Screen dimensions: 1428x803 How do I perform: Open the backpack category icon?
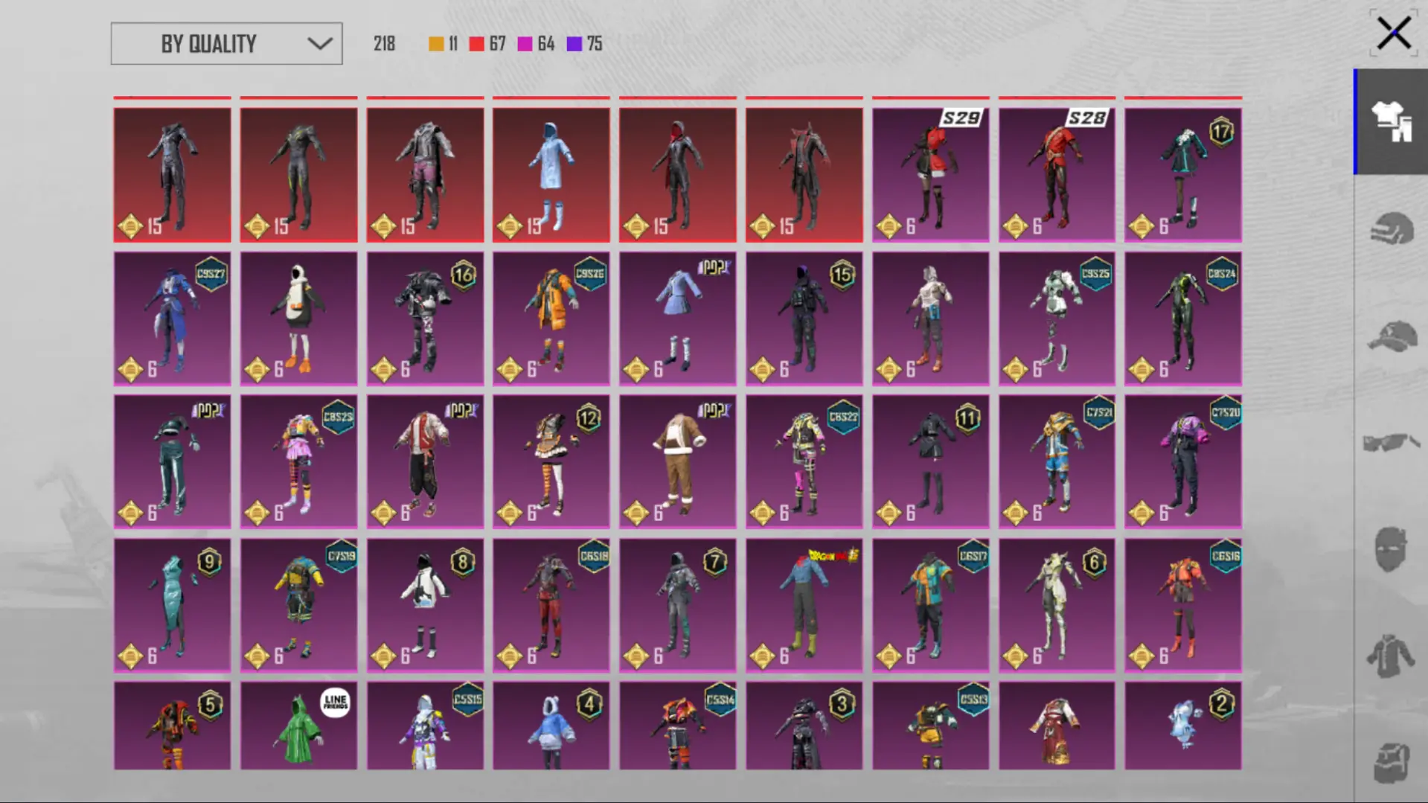tap(1391, 762)
